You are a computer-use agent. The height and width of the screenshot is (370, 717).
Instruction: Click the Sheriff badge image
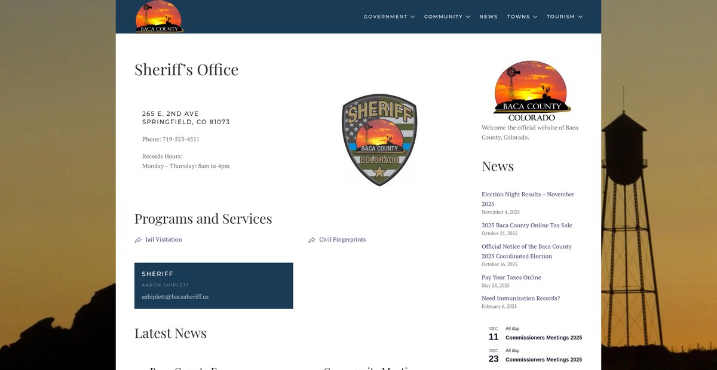tap(379, 140)
